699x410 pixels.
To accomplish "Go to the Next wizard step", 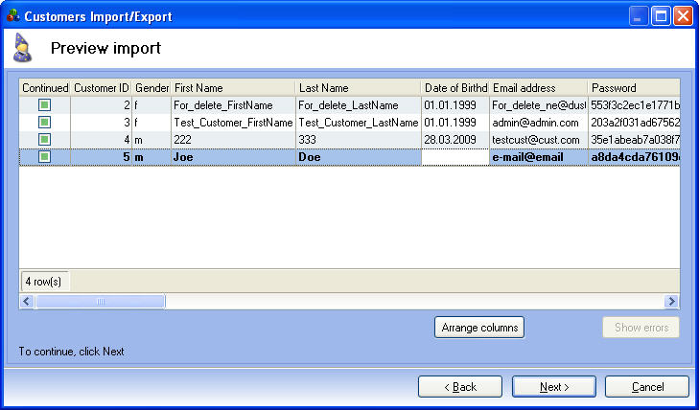I will tap(555, 387).
